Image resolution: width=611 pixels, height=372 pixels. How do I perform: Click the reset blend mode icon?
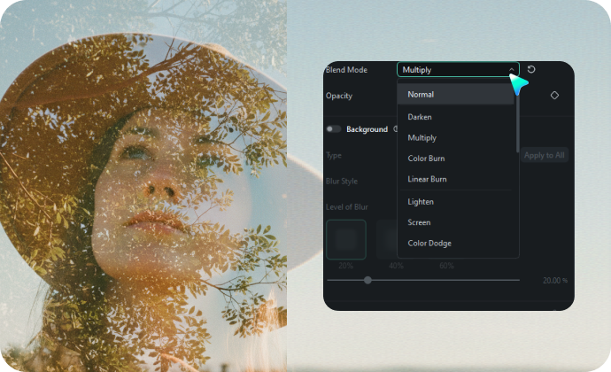coord(531,69)
